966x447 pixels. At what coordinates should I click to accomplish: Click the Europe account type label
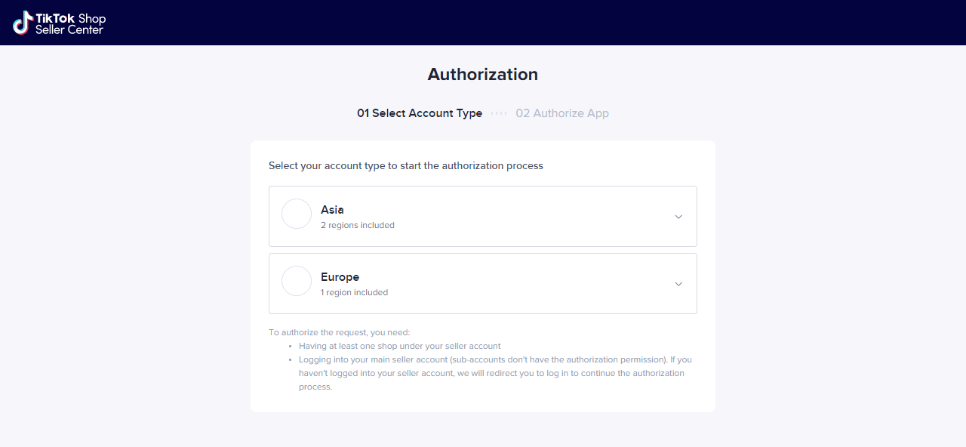click(x=340, y=277)
